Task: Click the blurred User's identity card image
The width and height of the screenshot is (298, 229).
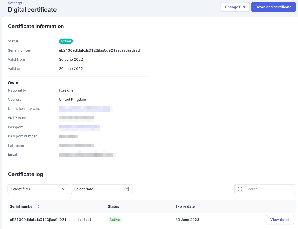Action: 85,109
